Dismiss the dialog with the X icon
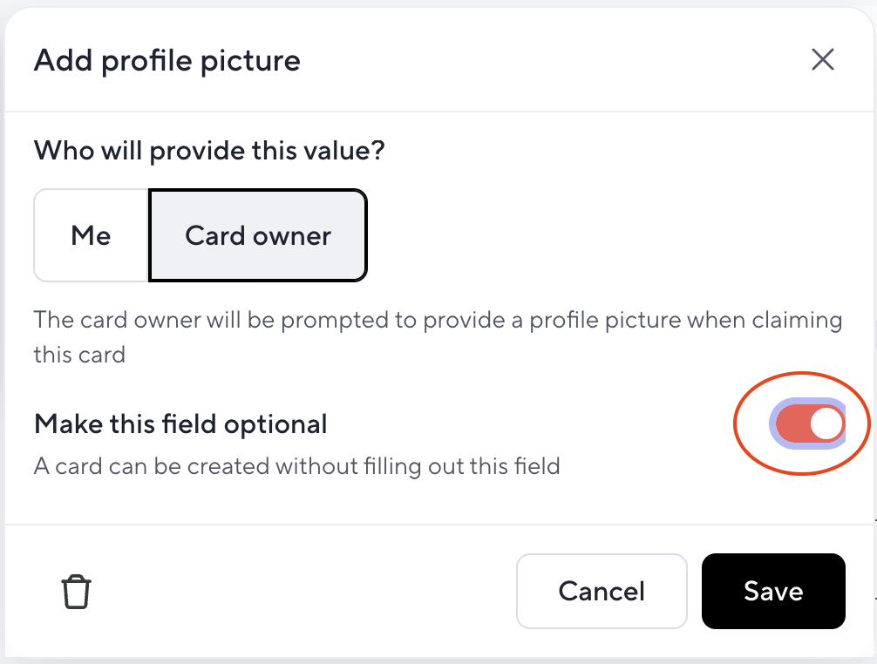The height and width of the screenshot is (664, 877). pos(823,59)
